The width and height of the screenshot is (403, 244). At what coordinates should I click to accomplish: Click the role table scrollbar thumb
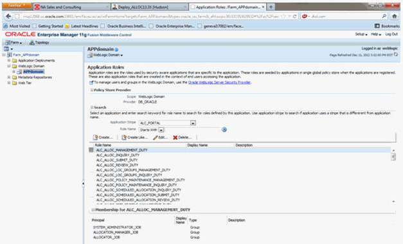point(393,157)
